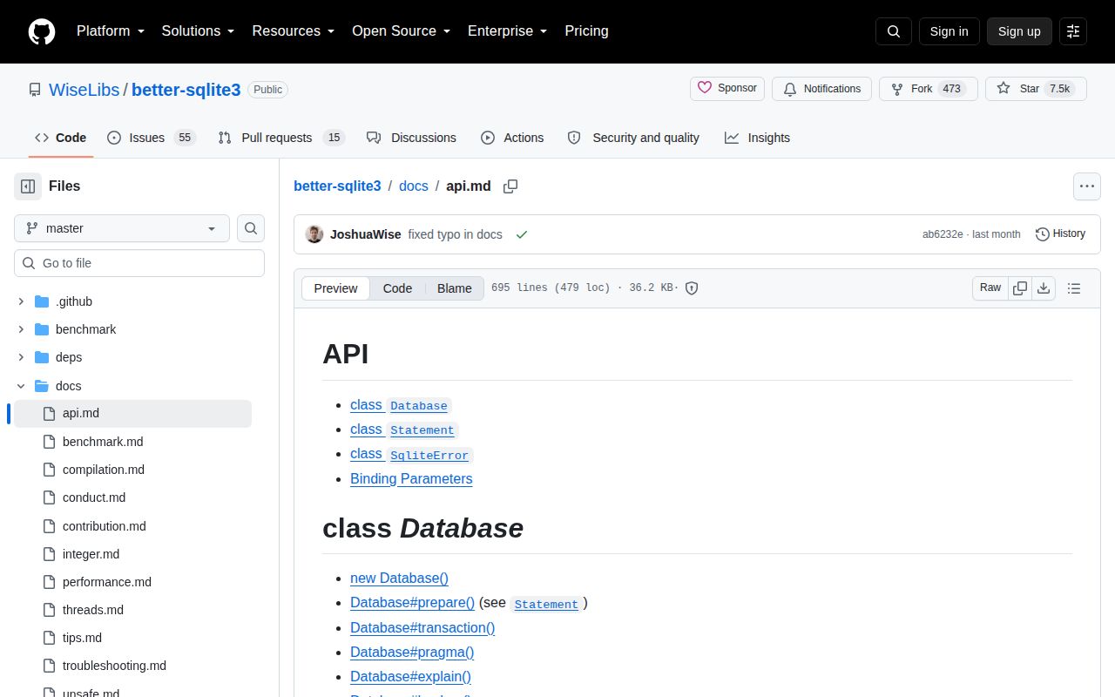Search files magnifier icon button
1115x697 pixels.
pyautogui.click(x=251, y=228)
